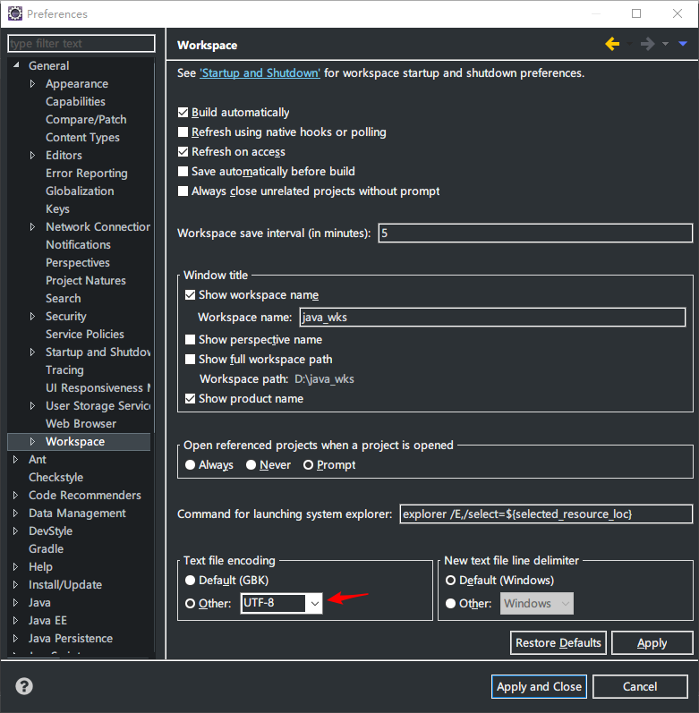This screenshot has width=699, height=713.
Task: Enable Show full workspace path
Action: tap(191, 360)
